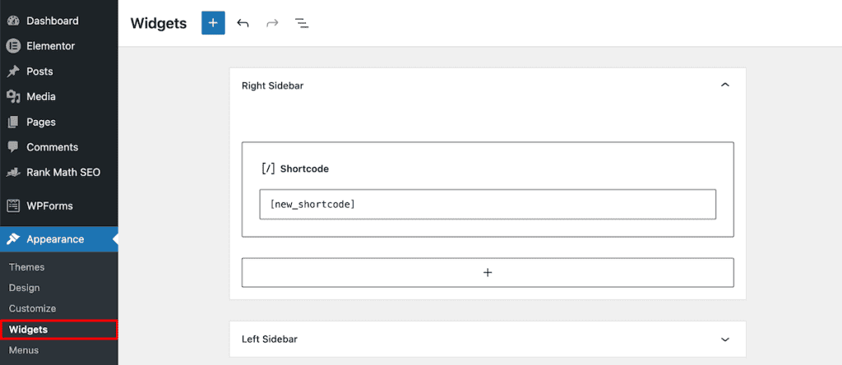Click the WPForms icon

[13, 206]
